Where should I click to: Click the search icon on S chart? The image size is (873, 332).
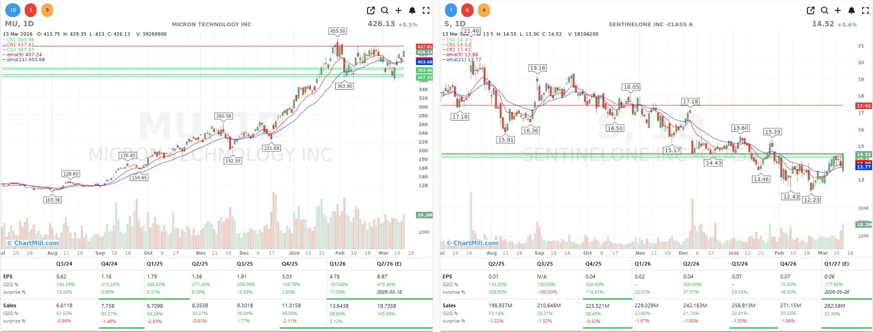(x=824, y=10)
